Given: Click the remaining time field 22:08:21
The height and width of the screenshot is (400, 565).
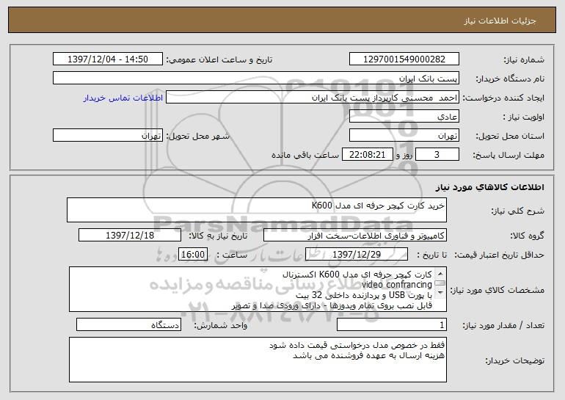Looking at the screenshot, I should [367, 155].
